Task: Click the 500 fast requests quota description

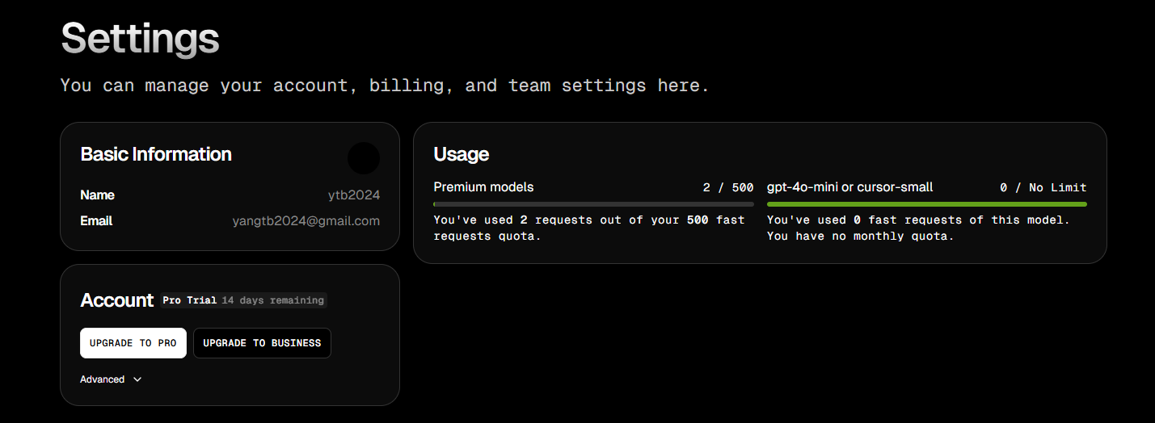Action: click(589, 228)
